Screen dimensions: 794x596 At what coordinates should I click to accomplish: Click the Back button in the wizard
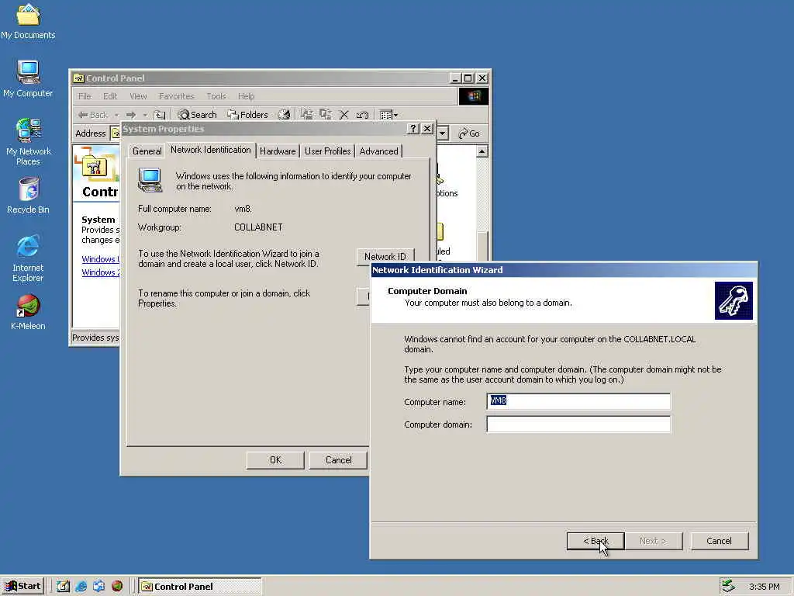click(x=595, y=541)
